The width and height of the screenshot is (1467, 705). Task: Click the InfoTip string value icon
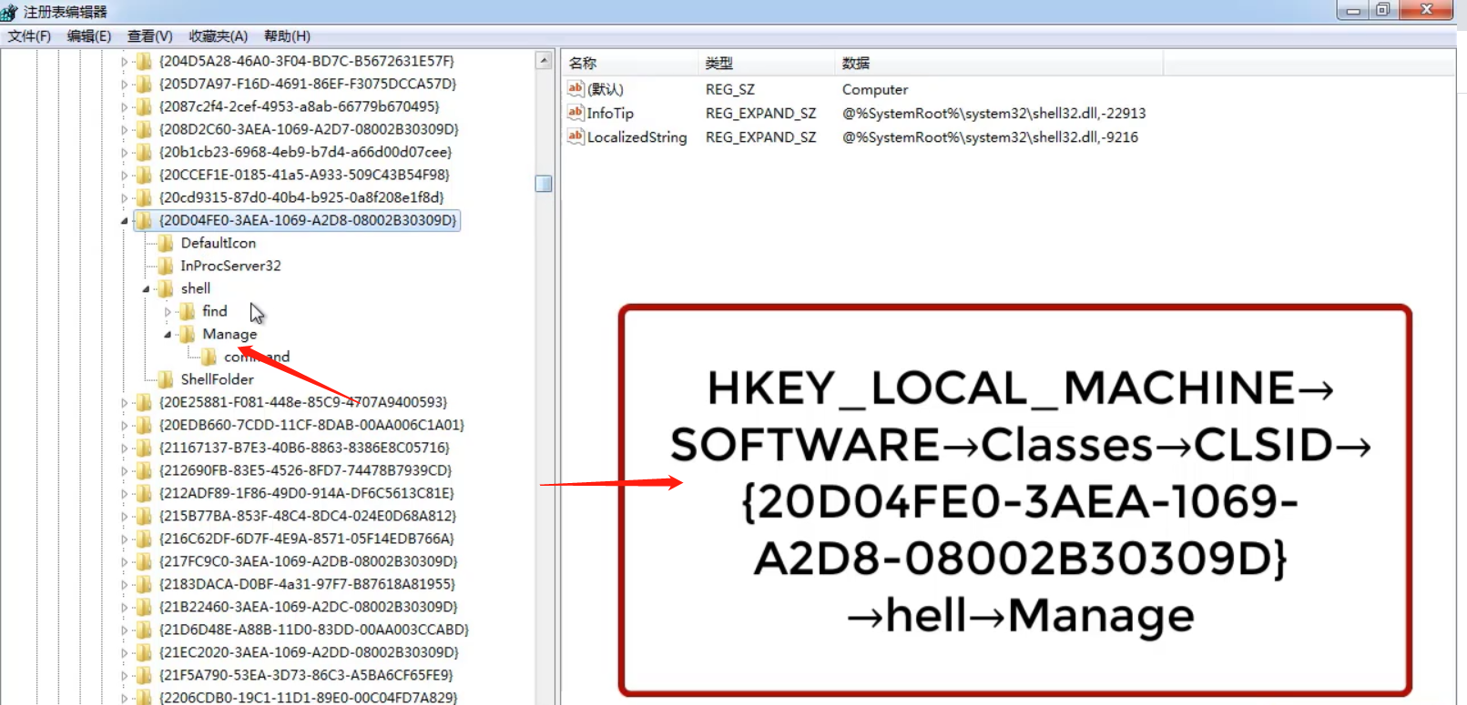[x=575, y=113]
